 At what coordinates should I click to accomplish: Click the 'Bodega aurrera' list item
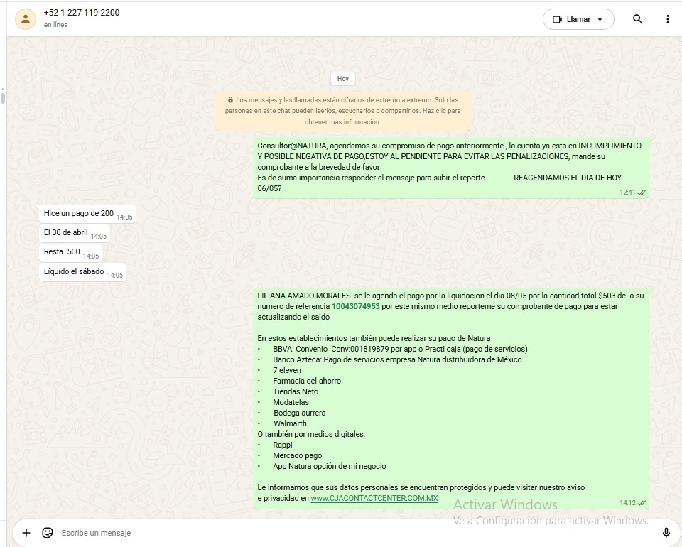coord(299,413)
